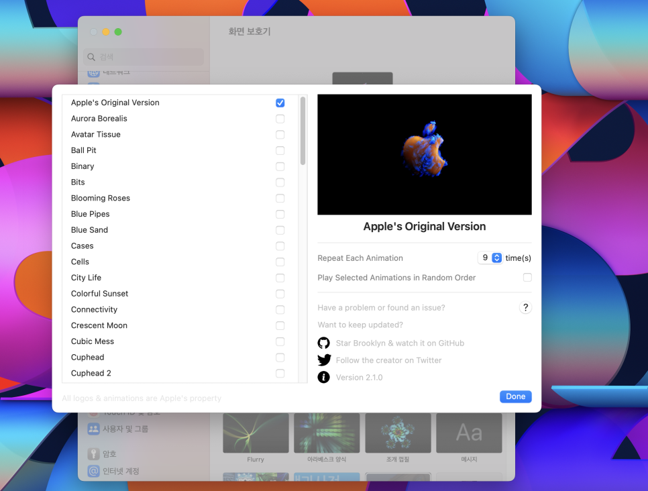
Task: Click the Twitter bird icon
Action: 324,360
